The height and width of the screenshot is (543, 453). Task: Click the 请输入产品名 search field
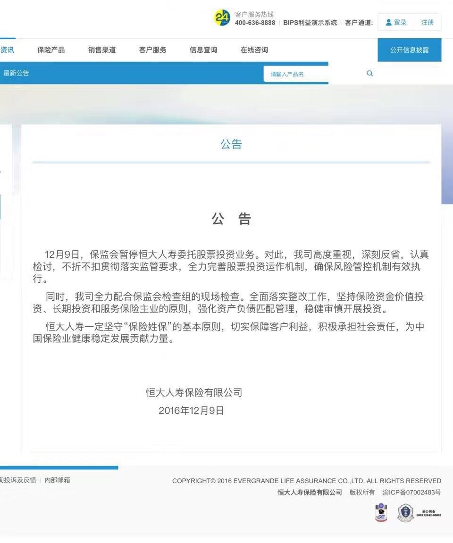pyautogui.click(x=311, y=74)
